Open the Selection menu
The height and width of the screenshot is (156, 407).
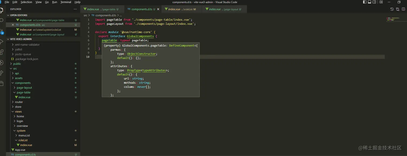click(x=26, y=2)
